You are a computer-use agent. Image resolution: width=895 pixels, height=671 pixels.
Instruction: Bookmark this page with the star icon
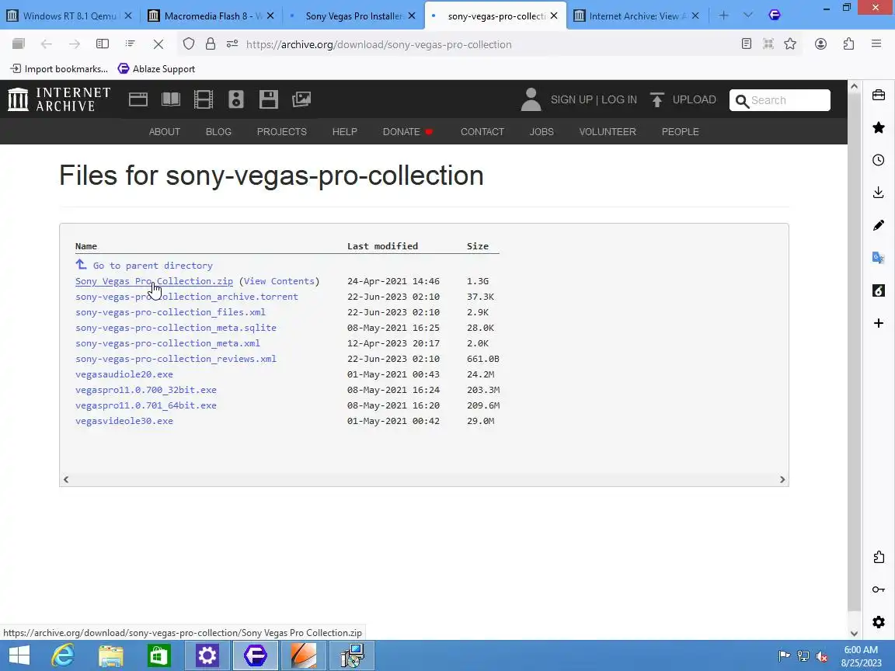tap(790, 44)
